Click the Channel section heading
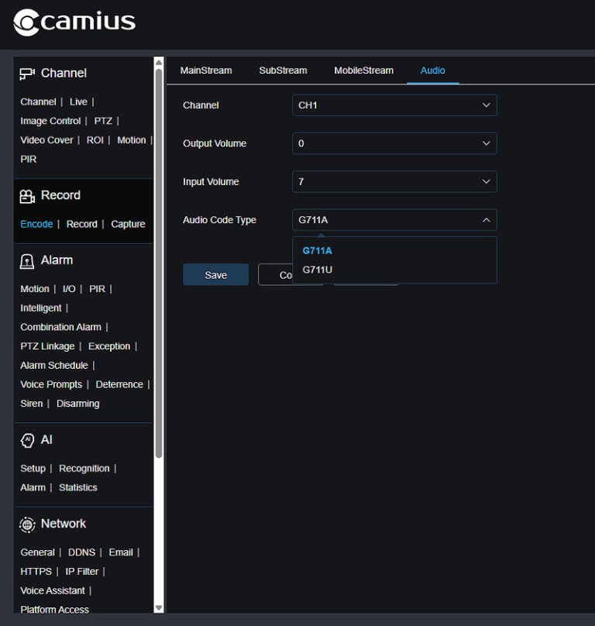595x626 pixels. point(64,73)
